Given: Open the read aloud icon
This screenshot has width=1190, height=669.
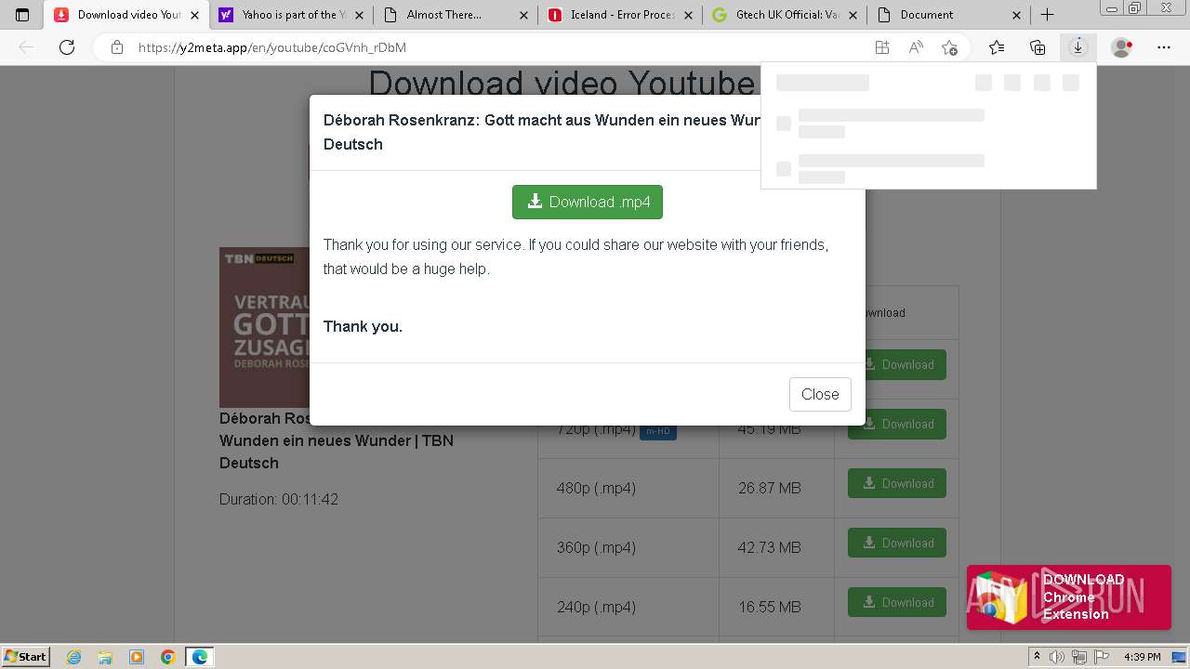Looking at the screenshot, I should click(x=916, y=47).
